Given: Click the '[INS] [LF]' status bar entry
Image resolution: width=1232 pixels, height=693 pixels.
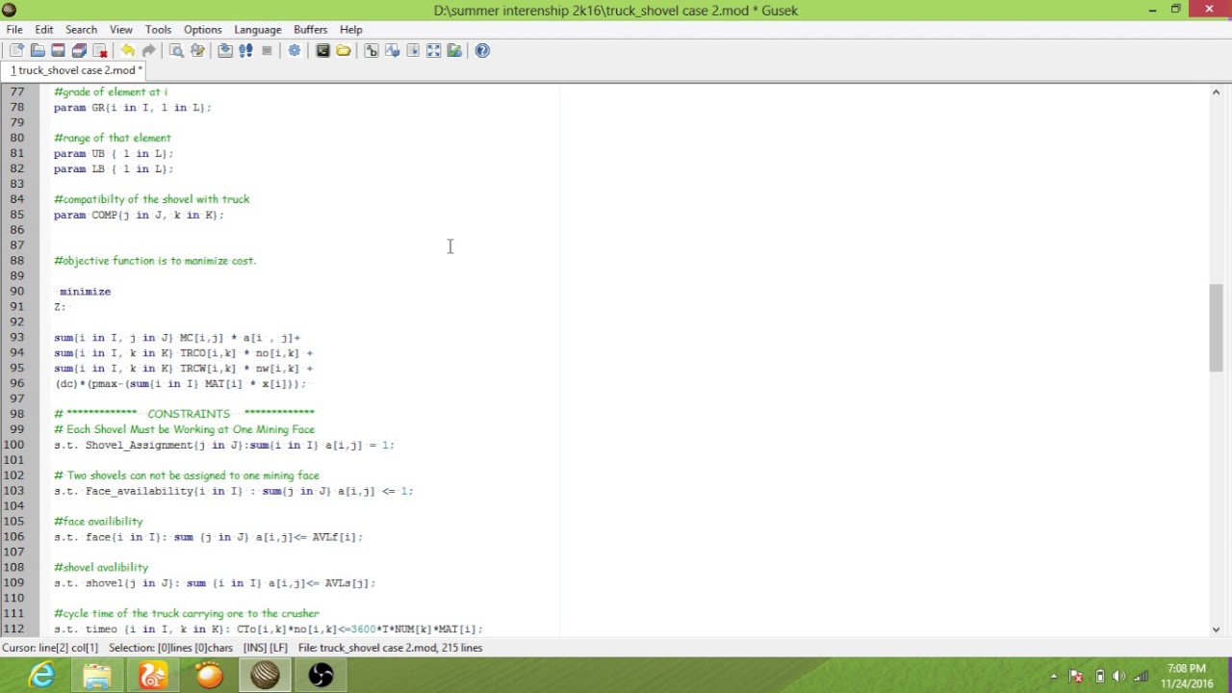Looking at the screenshot, I should 266,648.
